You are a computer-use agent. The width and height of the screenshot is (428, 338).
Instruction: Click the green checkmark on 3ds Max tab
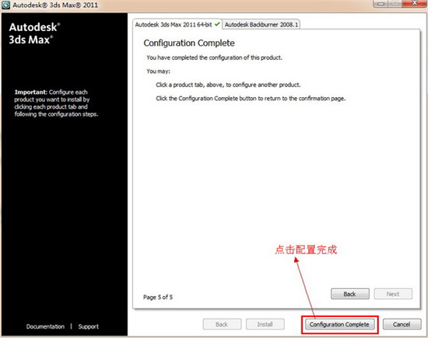(217, 24)
